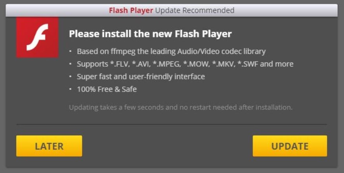This screenshot has height=173, width=344.
Task: Click the "Based on ffmpeg" feature line
Action: (171, 52)
